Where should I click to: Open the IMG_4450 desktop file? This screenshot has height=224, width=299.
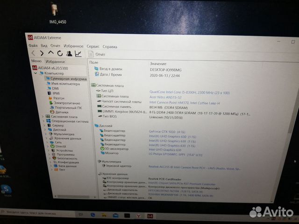(56, 13)
